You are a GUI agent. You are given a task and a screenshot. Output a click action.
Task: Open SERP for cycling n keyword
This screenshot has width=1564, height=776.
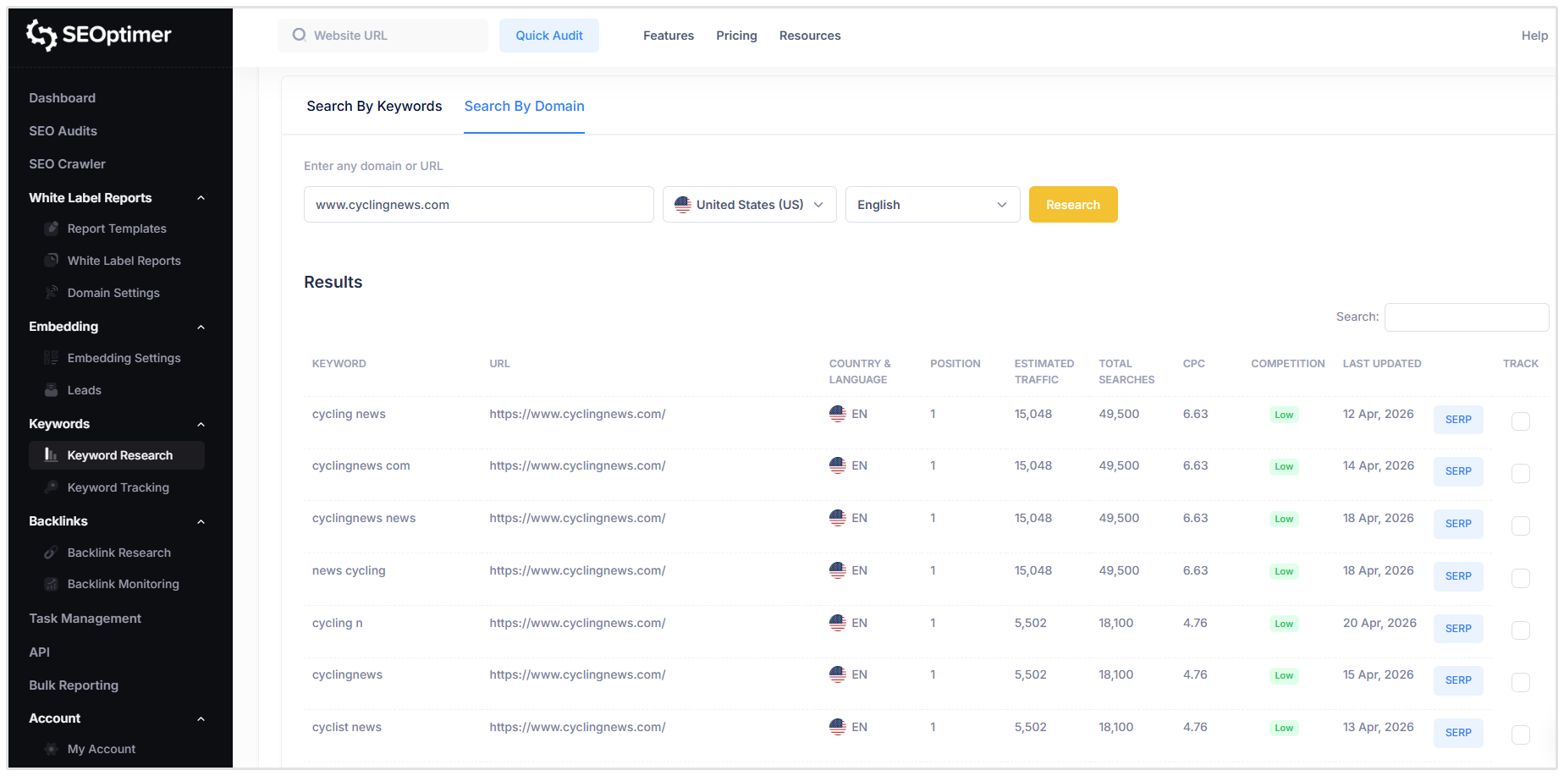pyautogui.click(x=1458, y=629)
